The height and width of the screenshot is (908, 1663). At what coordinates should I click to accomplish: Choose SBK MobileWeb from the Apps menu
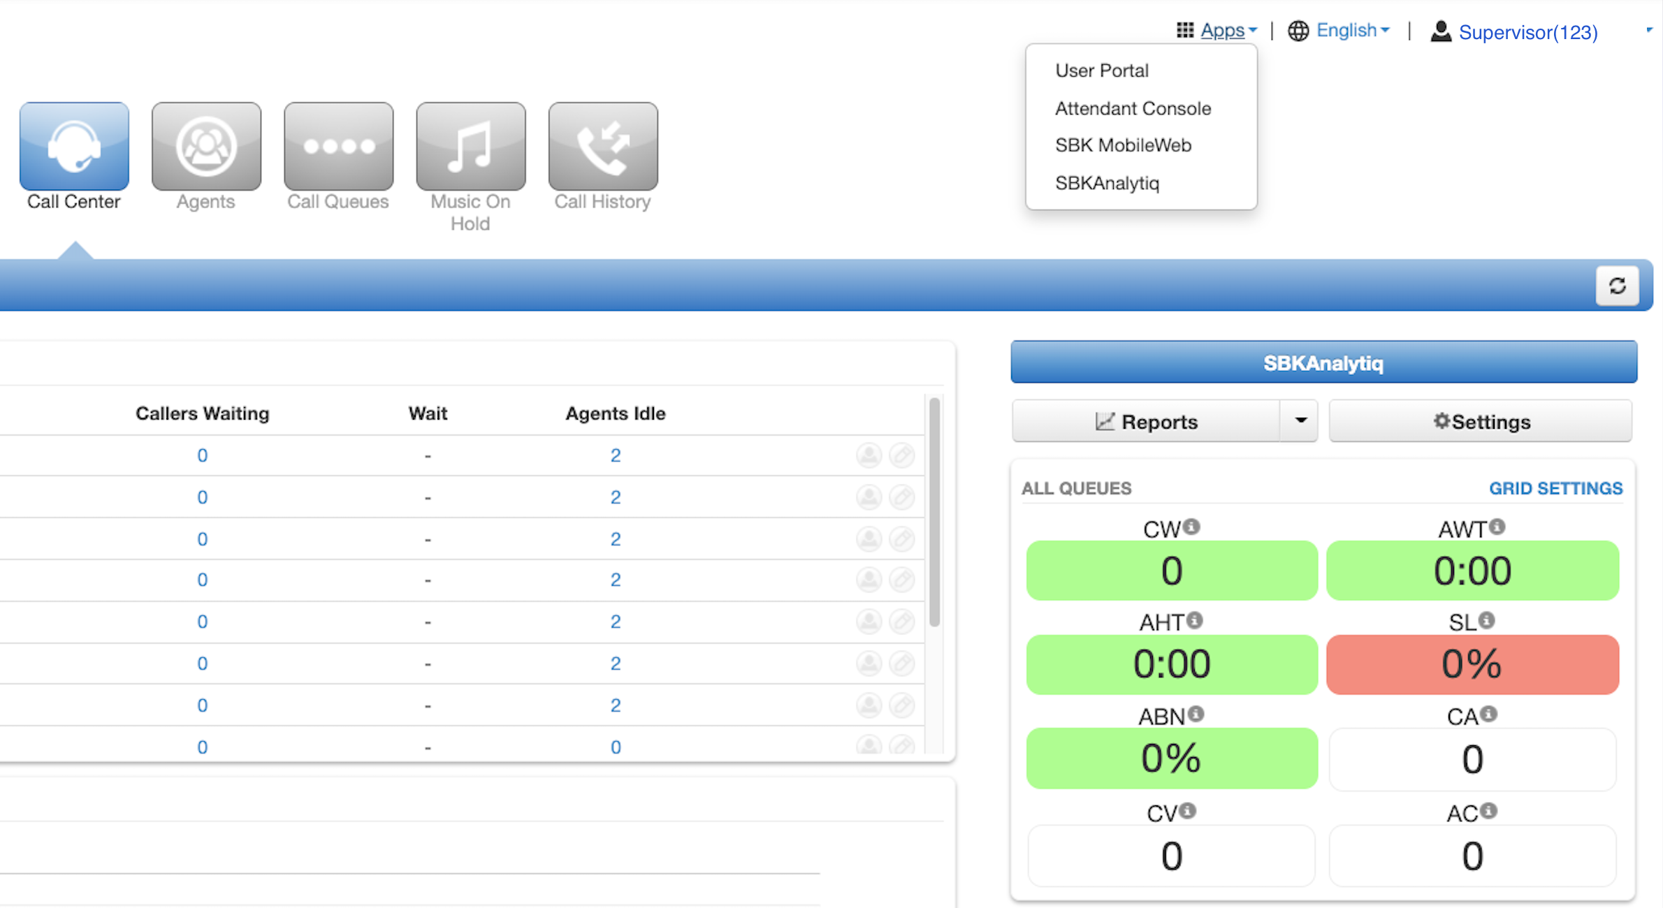click(x=1123, y=145)
